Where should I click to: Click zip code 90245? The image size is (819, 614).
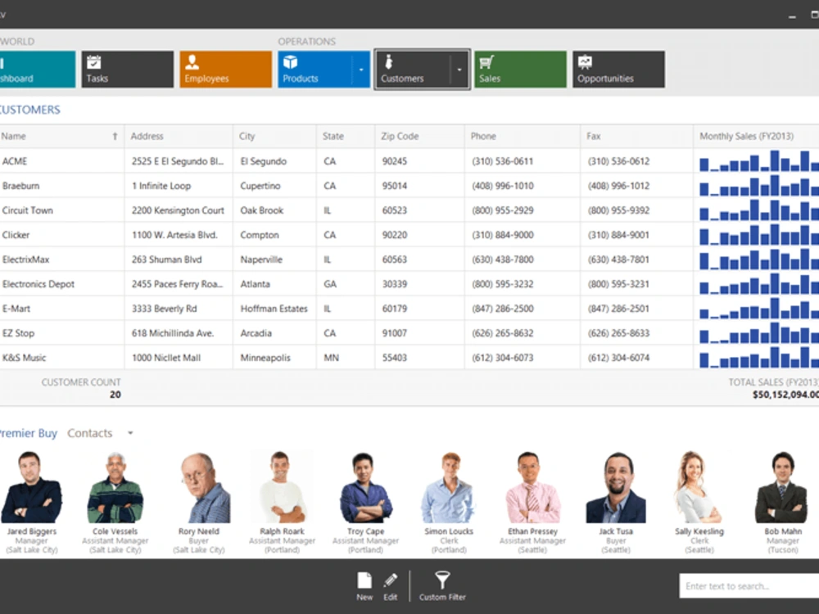click(395, 161)
